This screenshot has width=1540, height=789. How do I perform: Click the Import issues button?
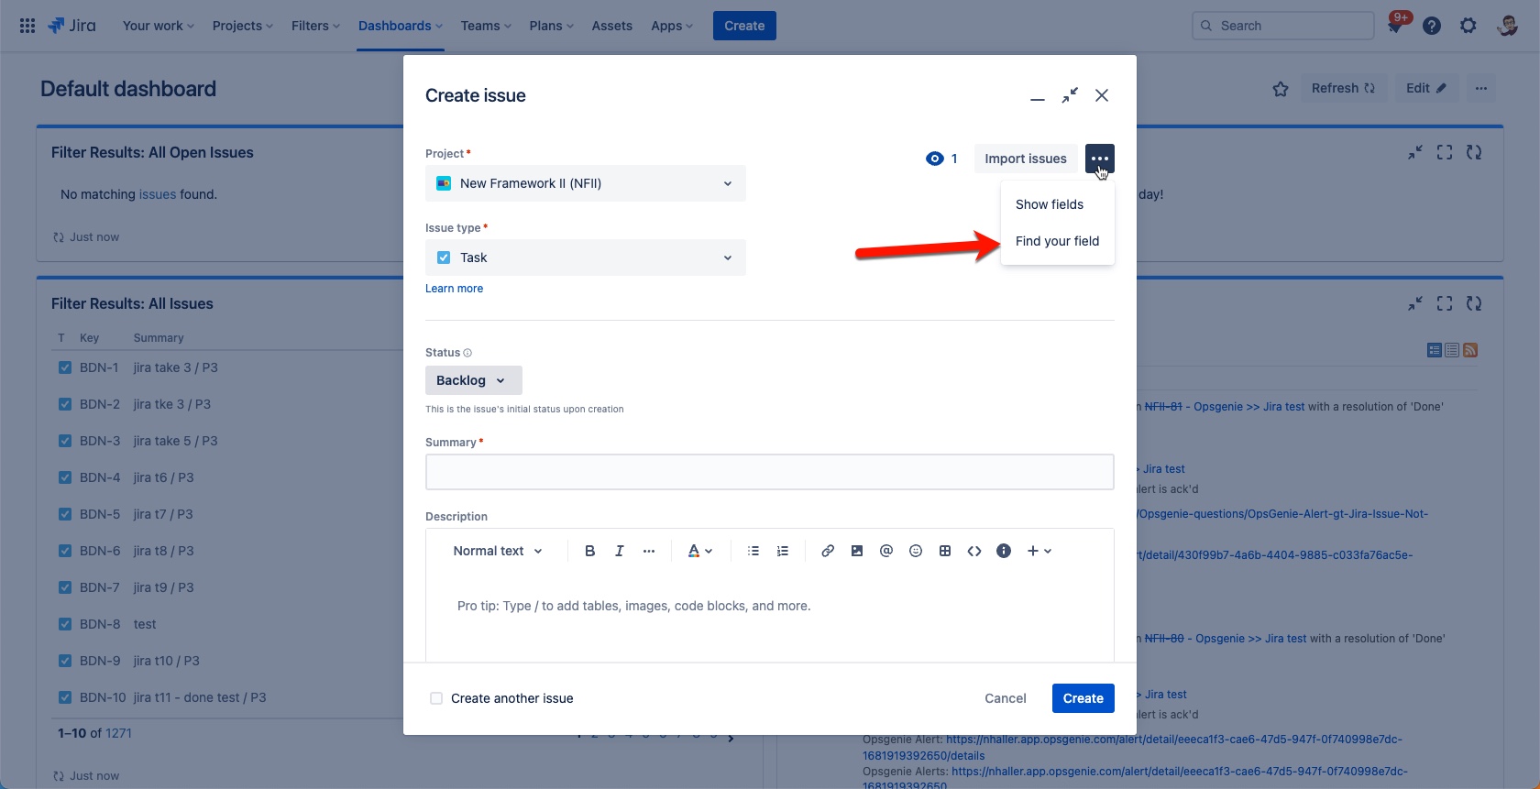1026,159
